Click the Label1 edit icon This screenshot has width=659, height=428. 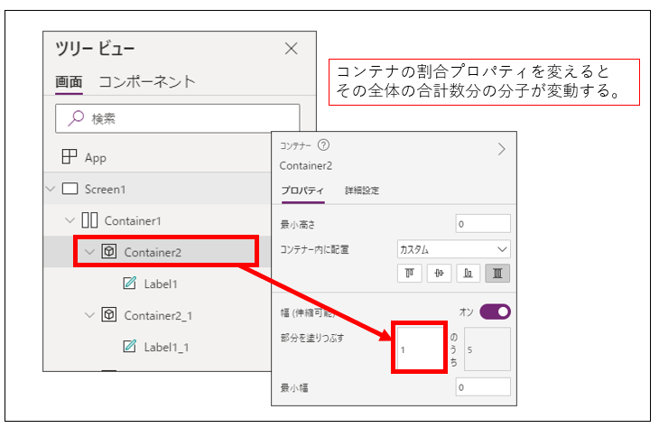click(129, 283)
